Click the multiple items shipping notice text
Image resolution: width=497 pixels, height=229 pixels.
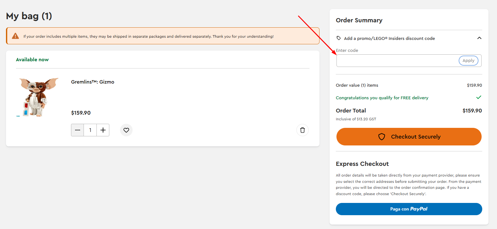coord(148,36)
